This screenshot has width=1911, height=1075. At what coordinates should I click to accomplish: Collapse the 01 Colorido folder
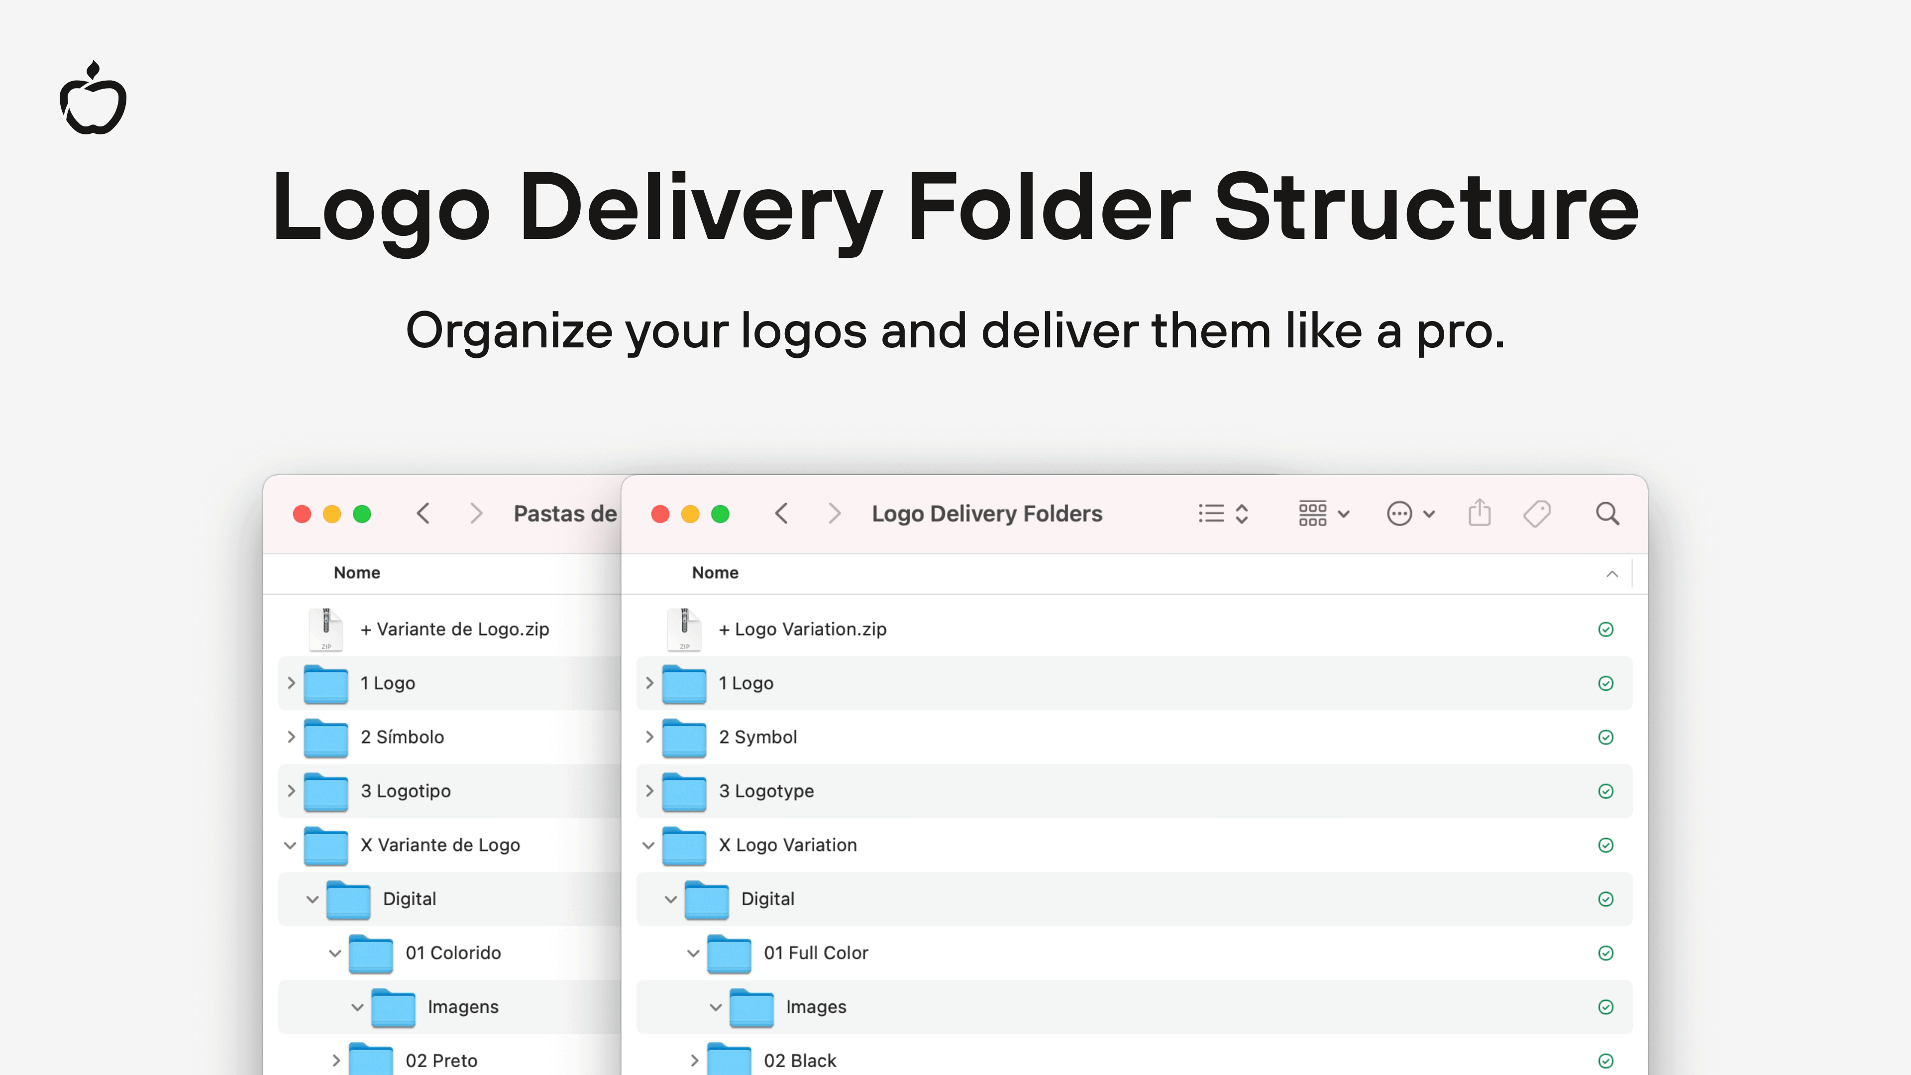[x=334, y=953]
